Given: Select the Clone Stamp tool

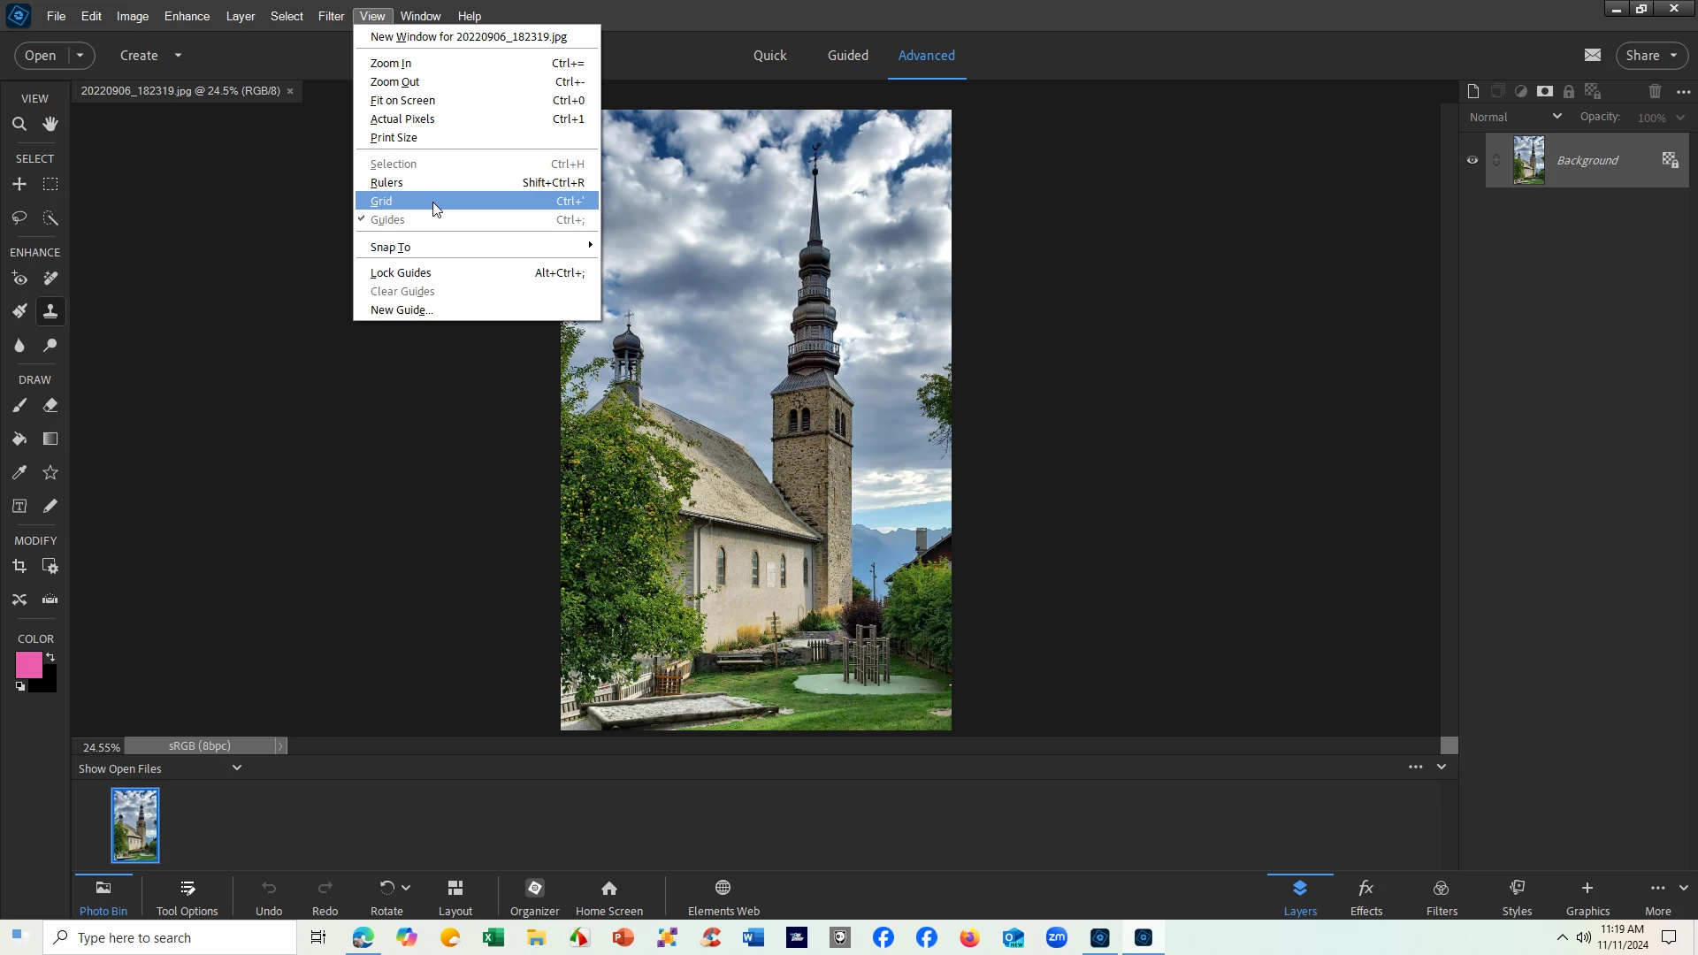Looking at the screenshot, I should [x=50, y=311].
